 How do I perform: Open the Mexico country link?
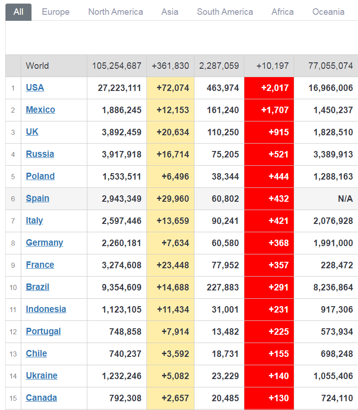pyautogui.click(x=41, y=110)
